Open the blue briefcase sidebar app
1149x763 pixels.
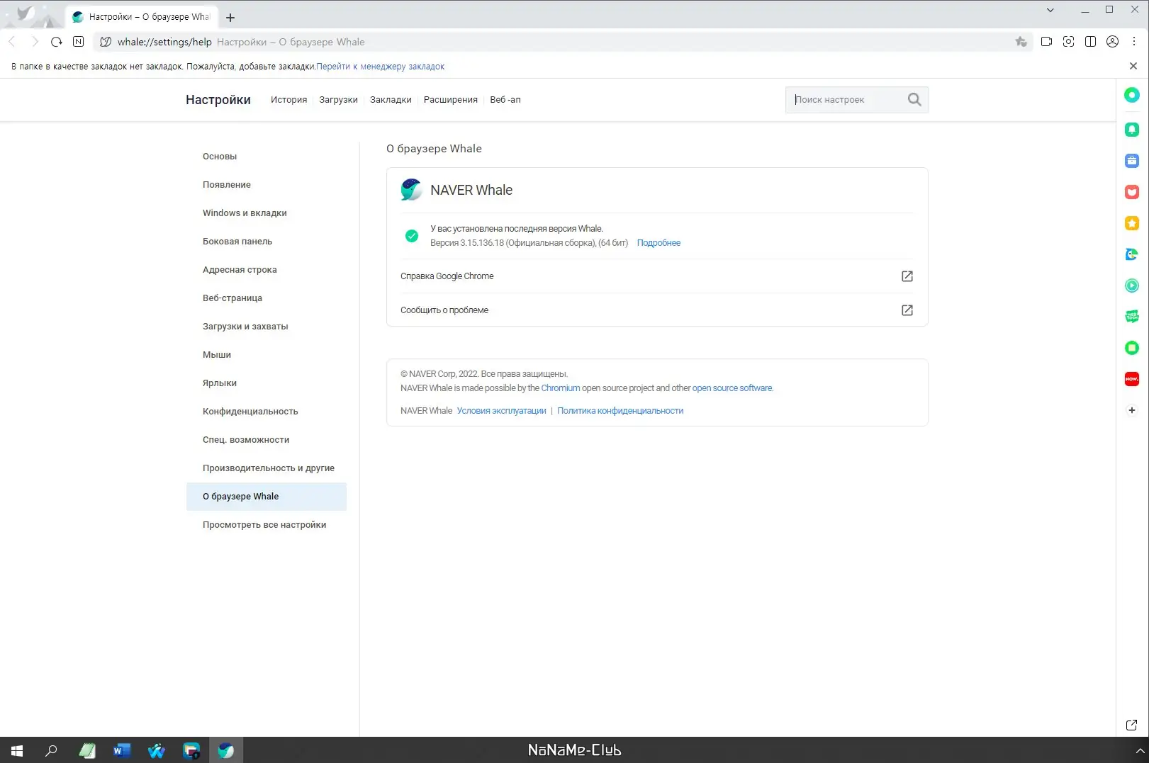pos(1132,161)
